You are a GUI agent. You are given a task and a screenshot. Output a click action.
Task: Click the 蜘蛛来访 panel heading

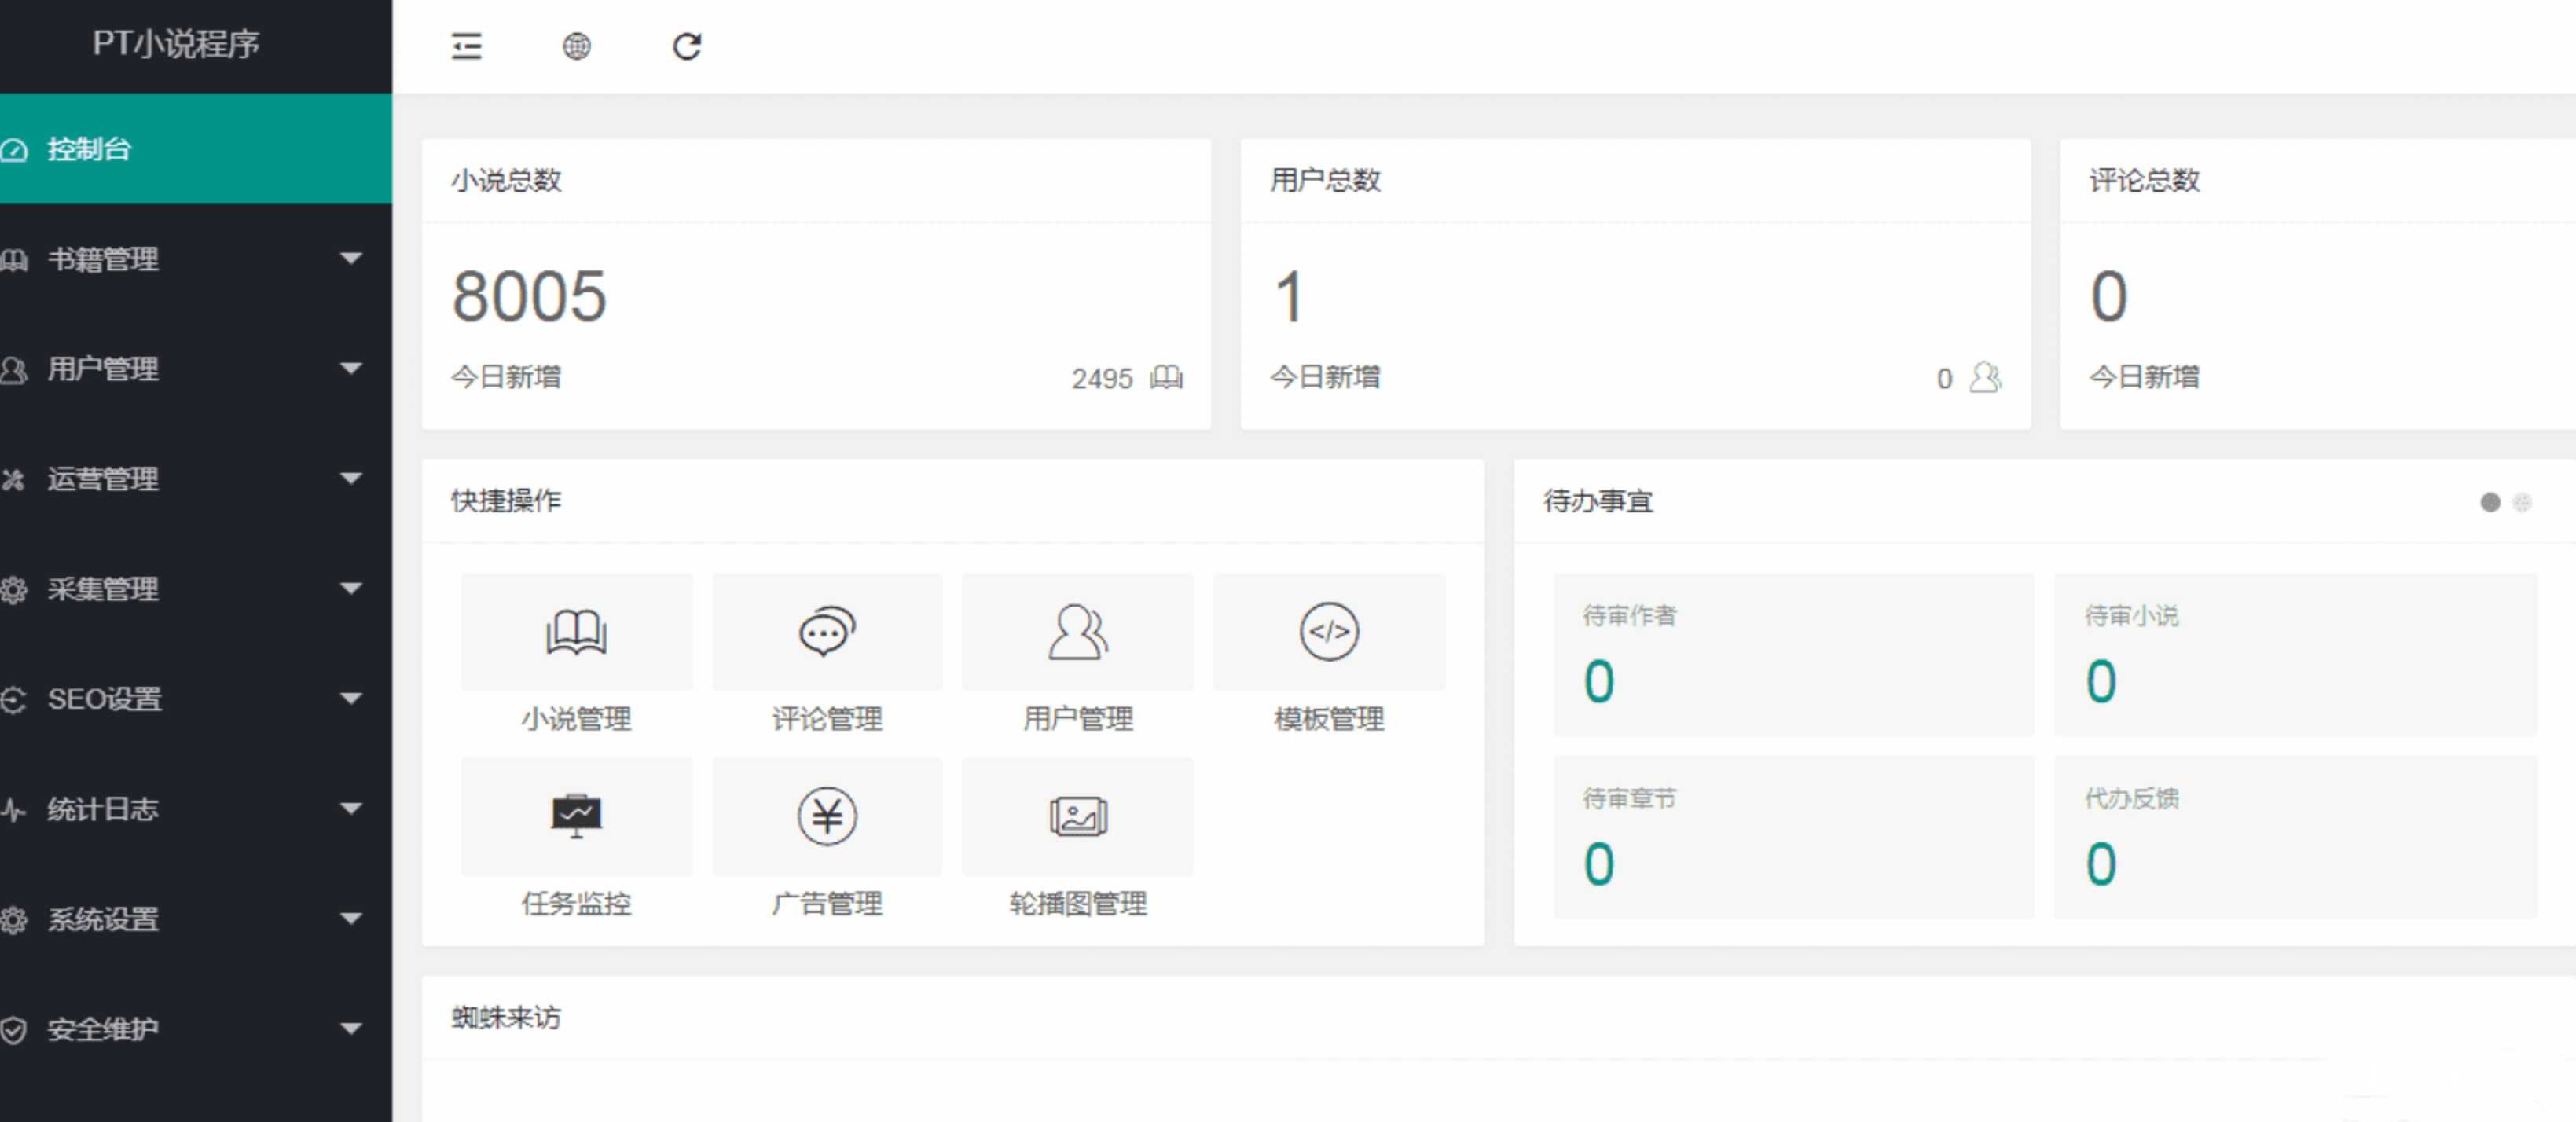(x=506, y=1018)
